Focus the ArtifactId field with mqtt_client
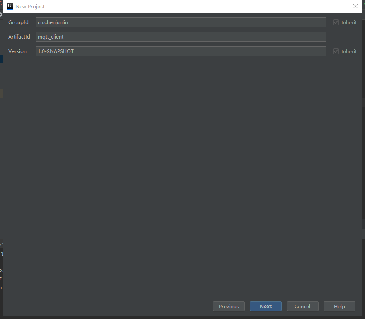The image size is (365, 319). click(181, 37)
